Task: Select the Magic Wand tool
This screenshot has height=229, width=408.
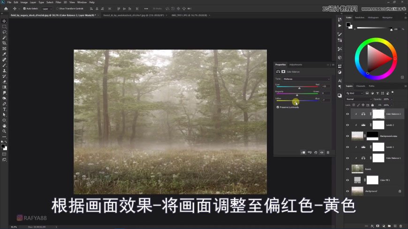Action: 4,37
